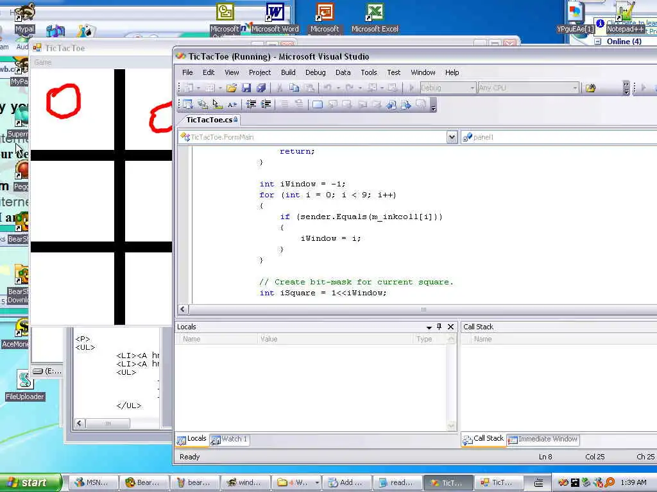Switch to the MSN taskbar button

point(92,482)
